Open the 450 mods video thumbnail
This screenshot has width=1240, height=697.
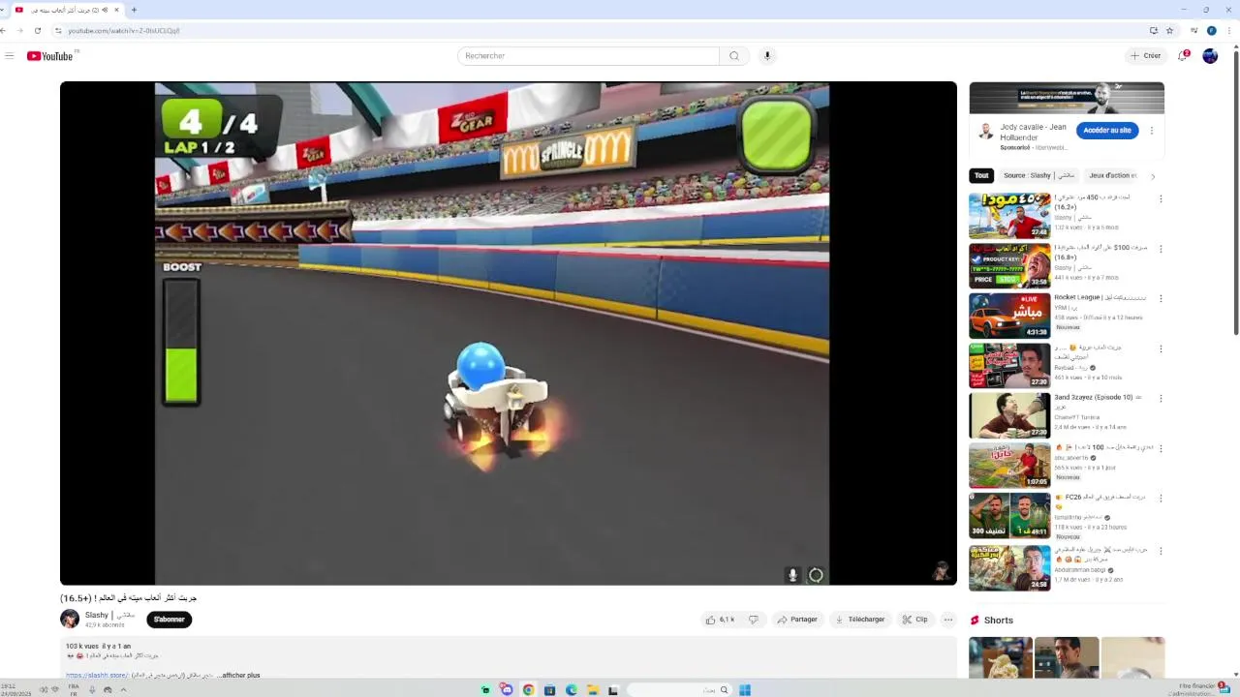coord(1009,216)
